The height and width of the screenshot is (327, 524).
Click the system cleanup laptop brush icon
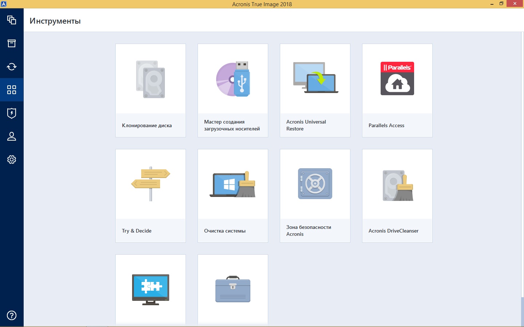point(233,185)
